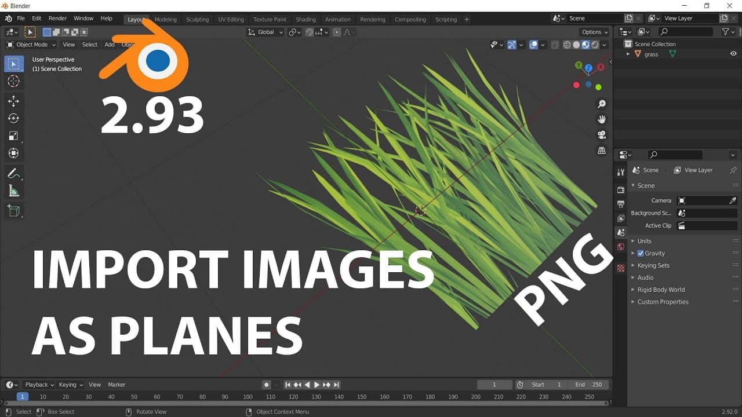Pick the Rotate tool
The width and height of the screenshot is (742, 417).
point(14,118)
